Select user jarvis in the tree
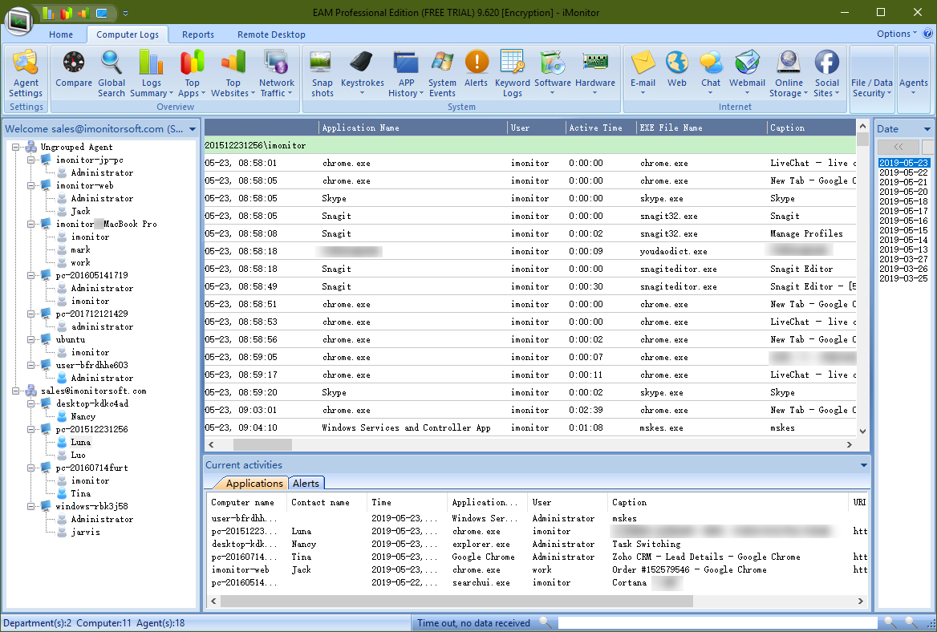The width and height of the screenshot is (937, 632). [86, 533]
